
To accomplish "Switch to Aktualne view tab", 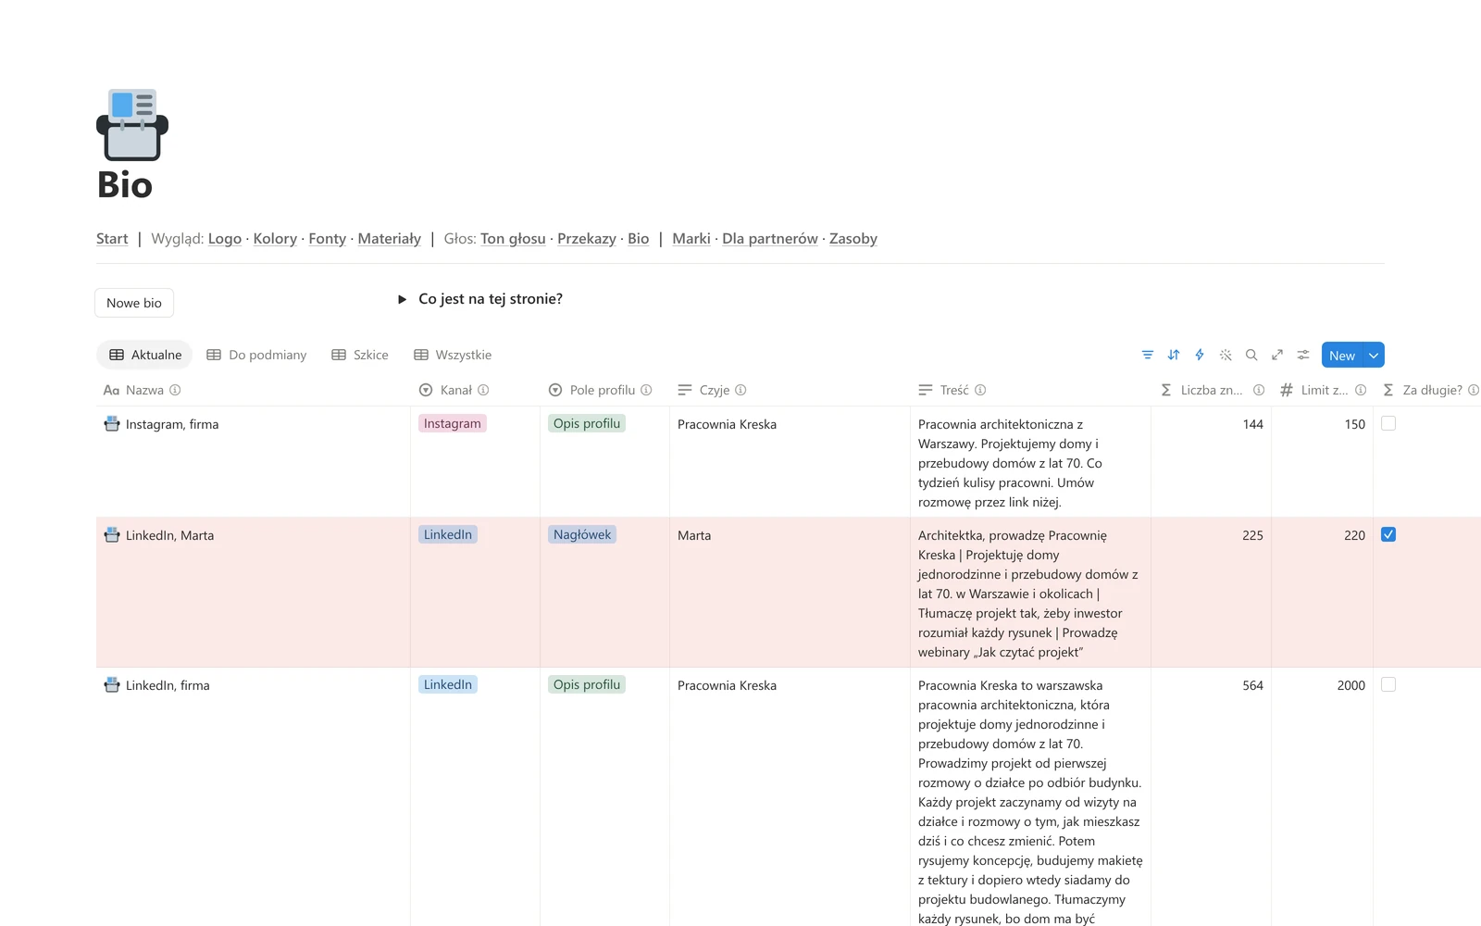I will coord(145,355).
